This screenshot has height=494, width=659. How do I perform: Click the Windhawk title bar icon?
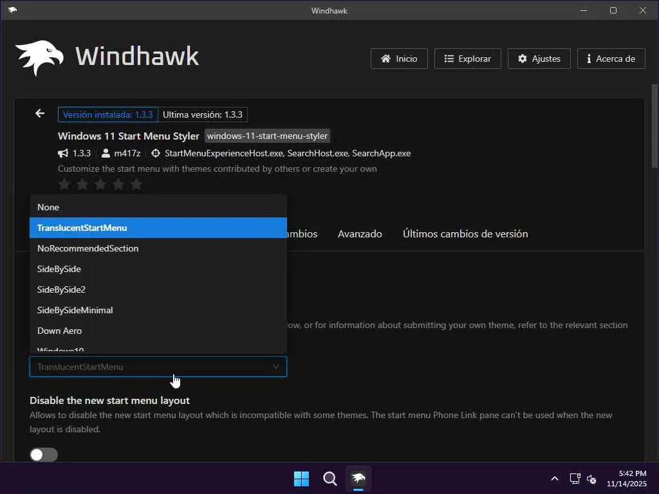pos(12,10)
